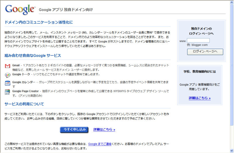The height and width of the screenshot is (153, 234).
Task: Click heading ドメイン内のコミュニケーション活性化に
Action: click(39, 22)
